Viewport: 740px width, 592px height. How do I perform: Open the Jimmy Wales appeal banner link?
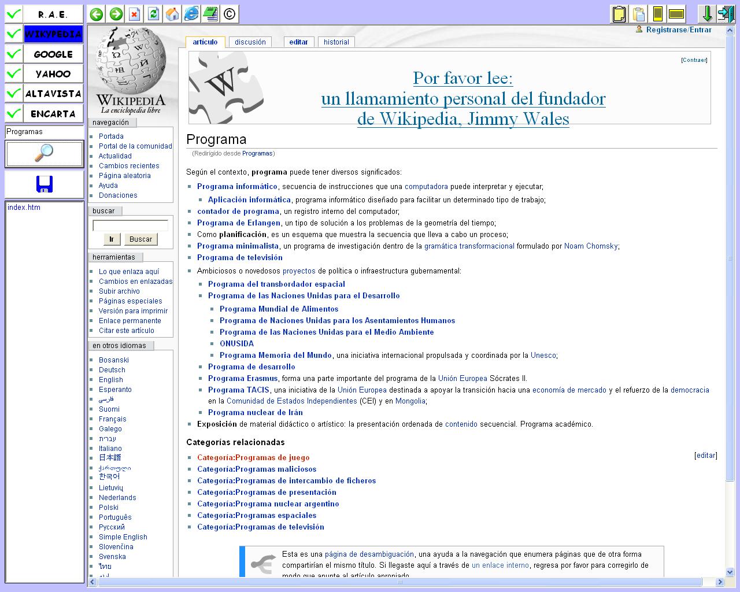tap(463, 98)
